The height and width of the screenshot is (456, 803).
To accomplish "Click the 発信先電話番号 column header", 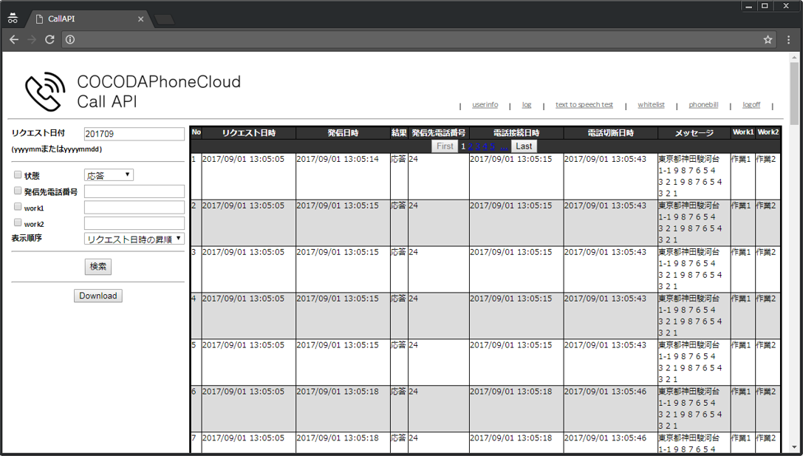I will click(x=438, y=133).
